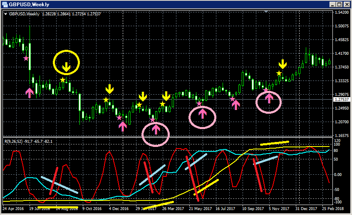Image resolution: width=352 pixels, height=215 pixels.
Task: Click the 1.45825 price scale label
Action: [342, 40]
